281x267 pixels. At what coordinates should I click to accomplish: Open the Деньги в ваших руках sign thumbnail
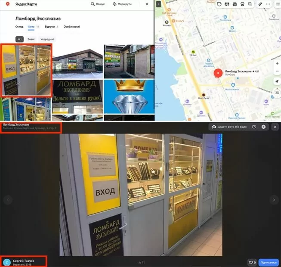click(x=77, y=96)
